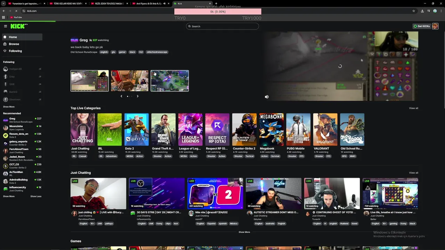Screen dimensions: 445x250
Task: Open the Baller slots stream thumbnail
Action: tap(390, 193)
